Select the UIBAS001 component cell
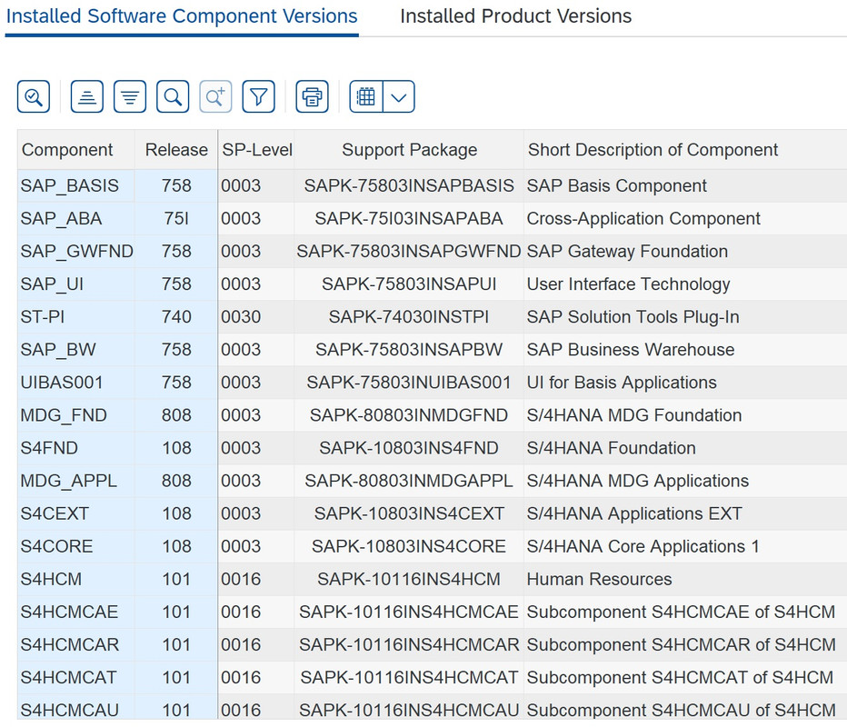Image resolution: width=847 pixels, height=727 pixels. pos(76,383)
